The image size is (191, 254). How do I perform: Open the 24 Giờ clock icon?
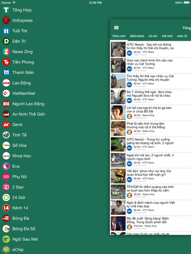(x=6, y=197)
